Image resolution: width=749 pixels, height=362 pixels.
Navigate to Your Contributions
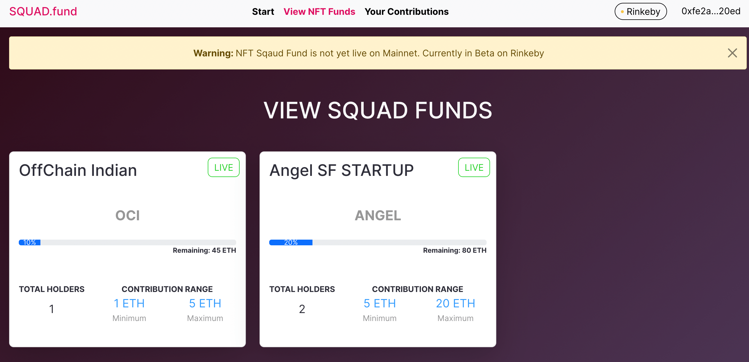[406, 12]
